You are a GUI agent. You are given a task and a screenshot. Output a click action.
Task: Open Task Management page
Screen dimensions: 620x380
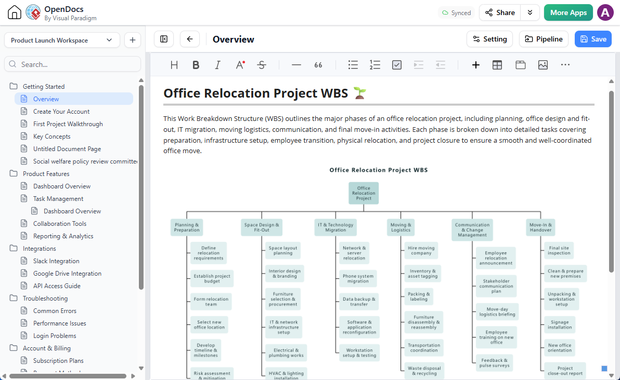58,198
